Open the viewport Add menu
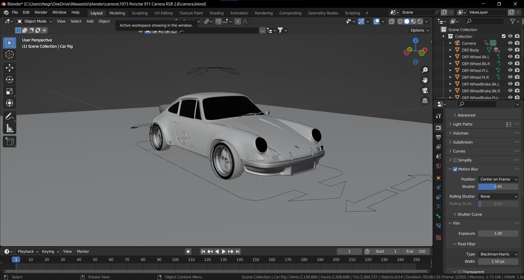The height and width of the screenshot is (280, 524). click(90, 21)
